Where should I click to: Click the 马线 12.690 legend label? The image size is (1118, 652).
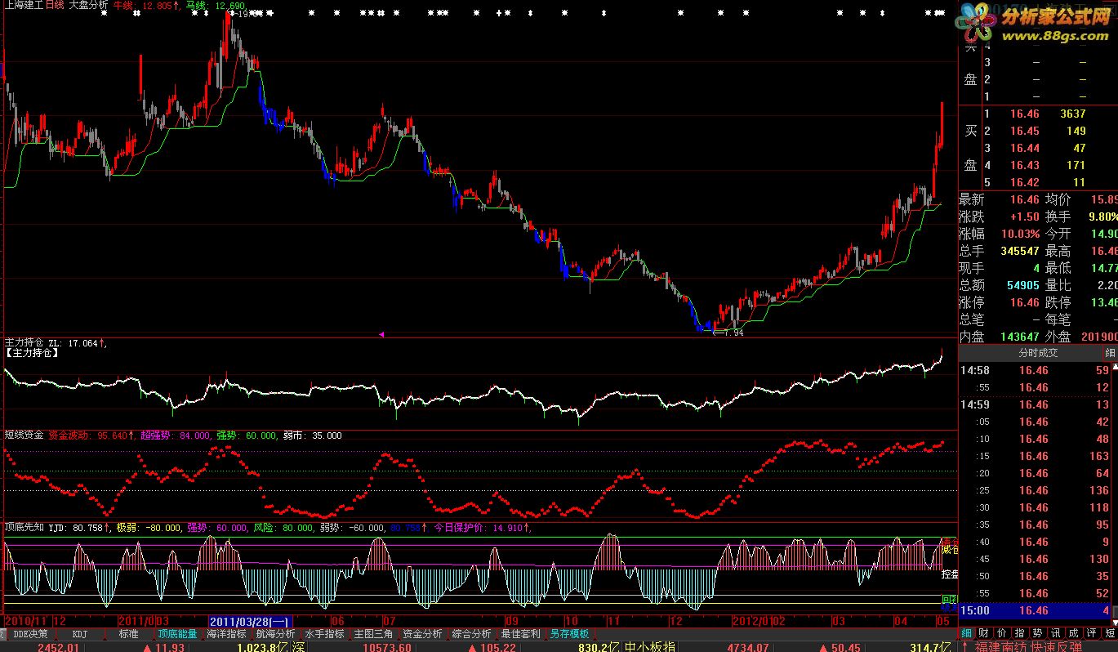215,5
